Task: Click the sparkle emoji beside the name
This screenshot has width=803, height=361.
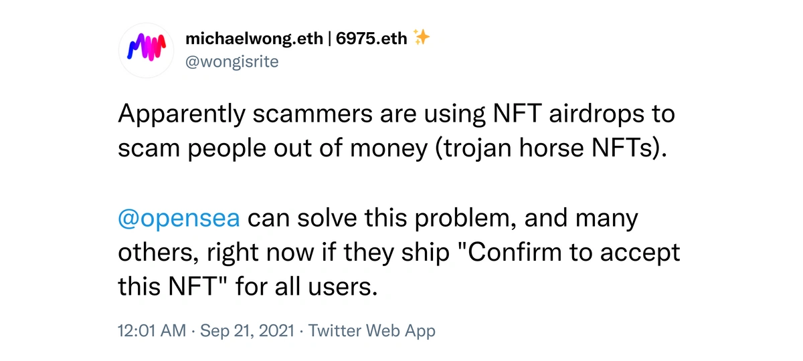Action: click(x=421, y=38)
